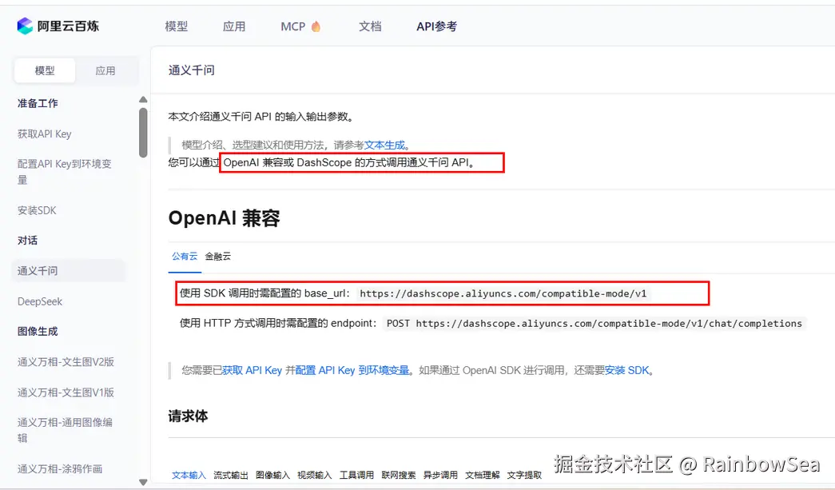Click the 通义千问 page title

(192, 70)
